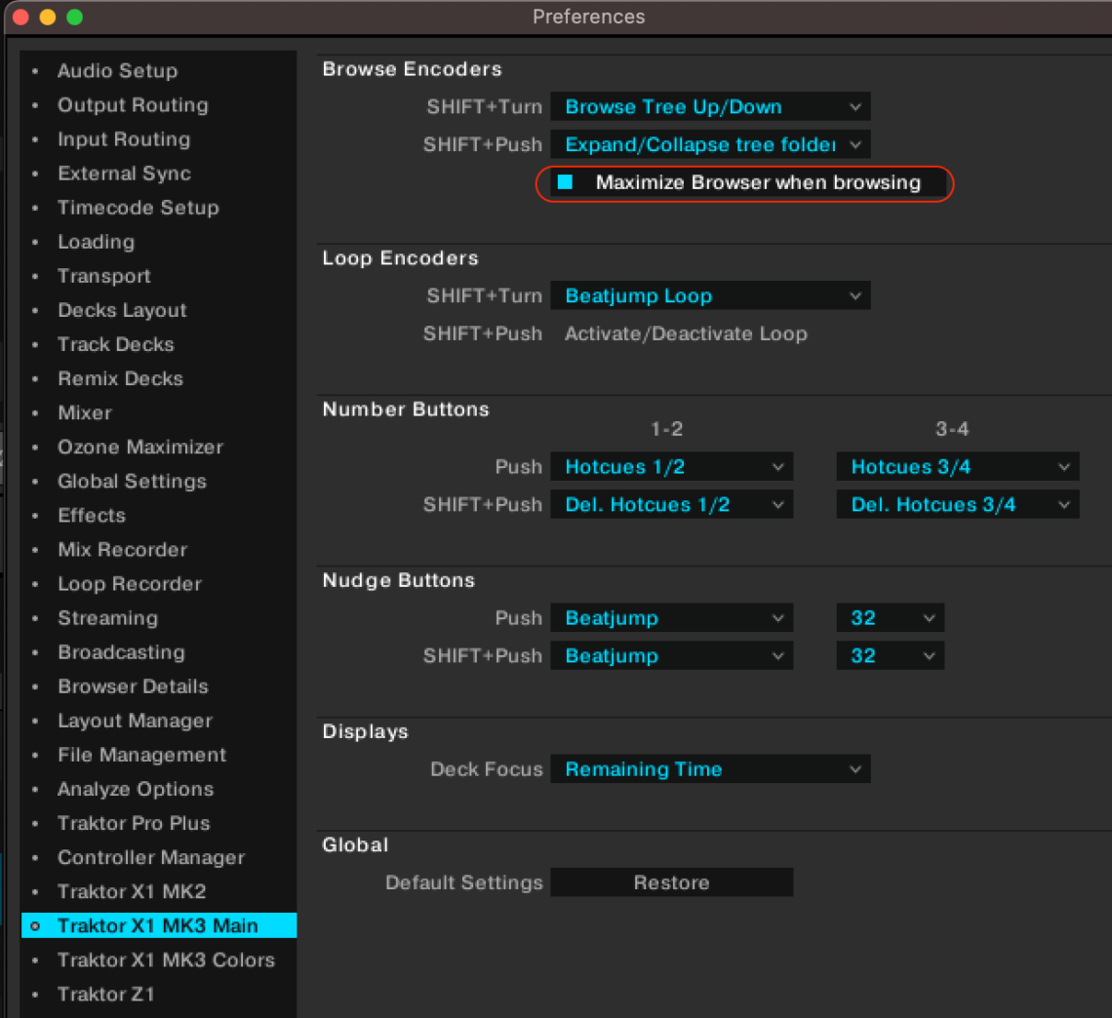The height and width of the screenshot is (1018, 1112).
Task: Open the Timecode Setup page
Action: [x=138, y=207]
